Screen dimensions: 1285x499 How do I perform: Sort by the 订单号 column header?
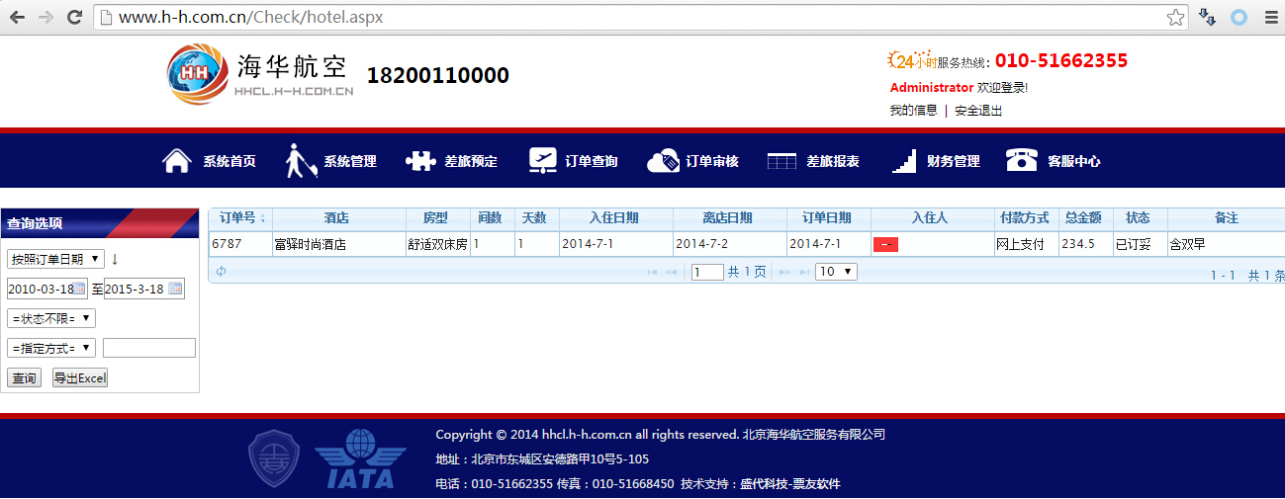[238, 218]
